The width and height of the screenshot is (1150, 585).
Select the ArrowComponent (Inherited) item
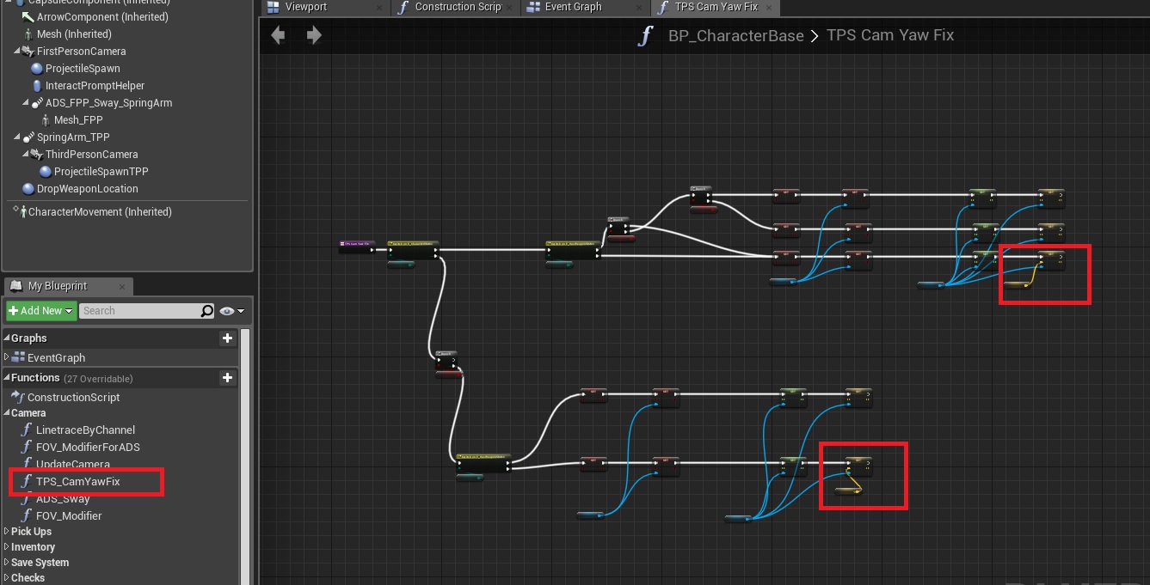(x=101, y=17)
